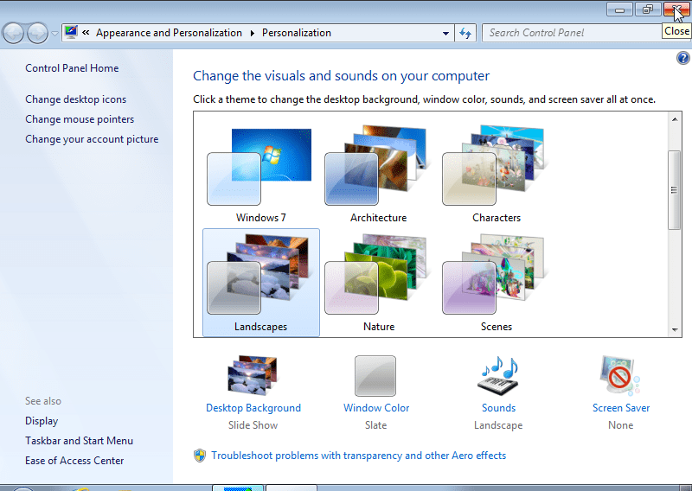Click the Screen Saver link
The image size is (692, 491).
pyautogui.click(x=621, y=408)
